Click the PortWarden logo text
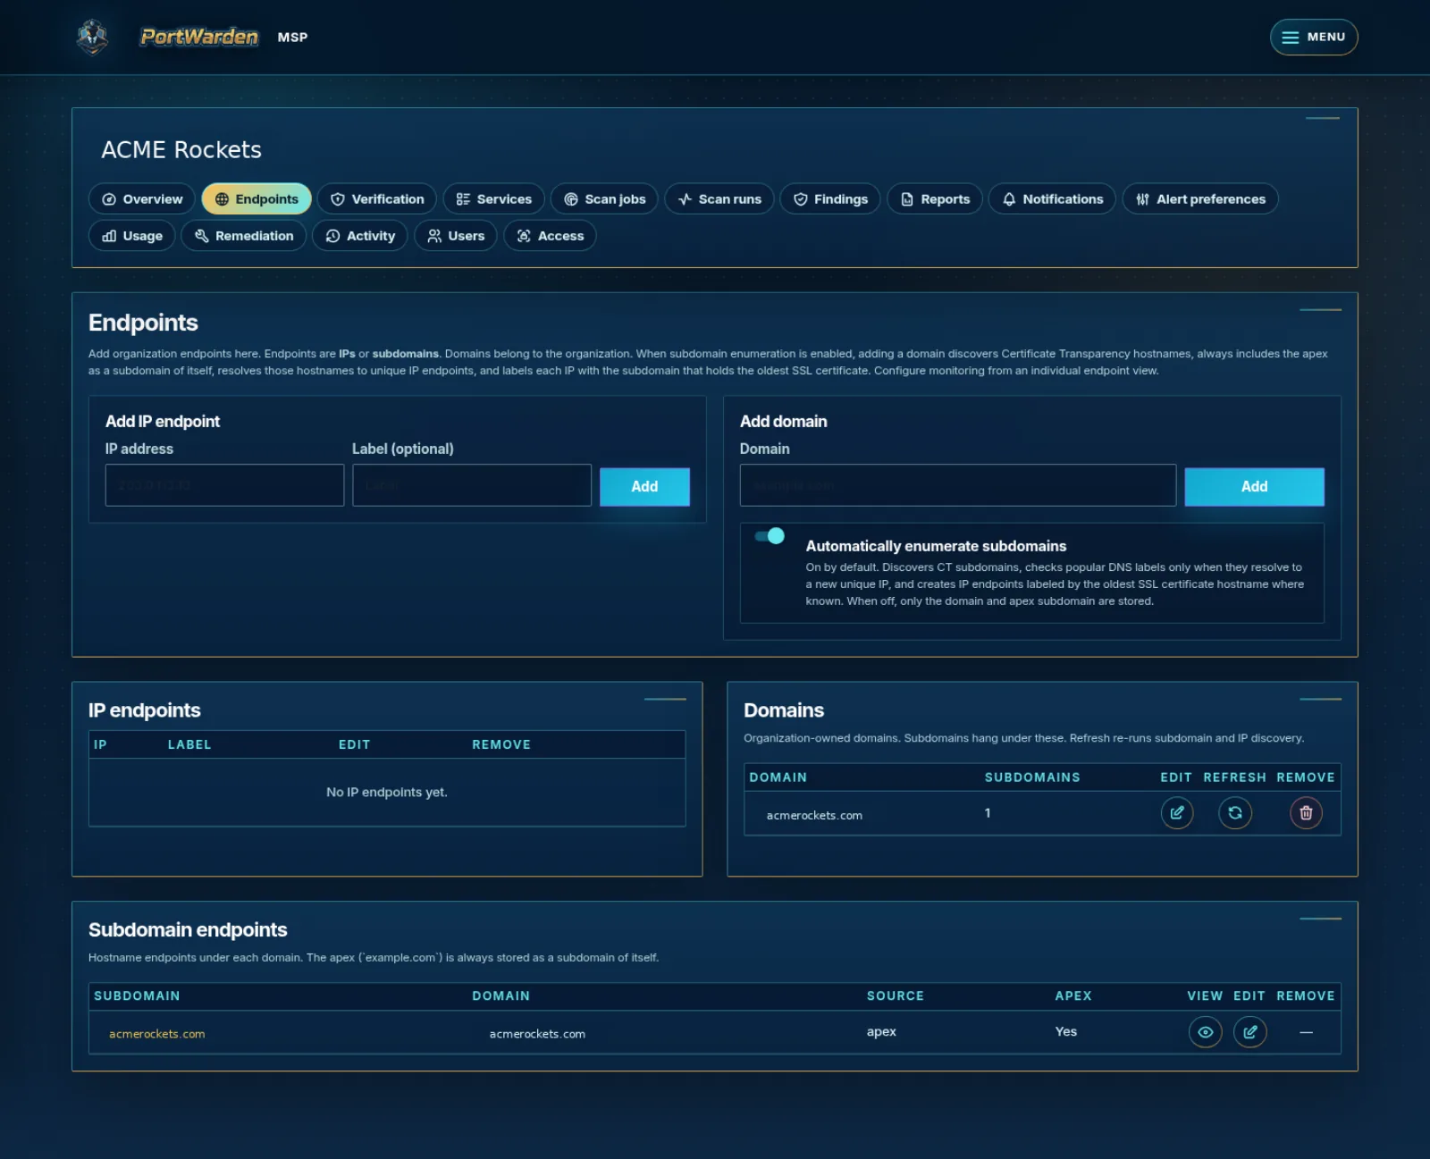 [199, 37]
